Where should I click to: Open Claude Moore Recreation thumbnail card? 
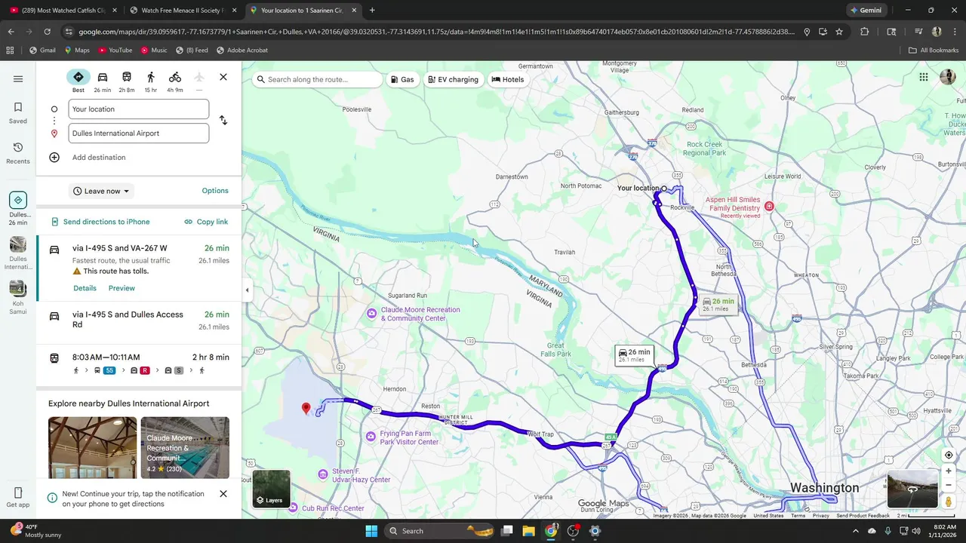(x=185, y=448)
